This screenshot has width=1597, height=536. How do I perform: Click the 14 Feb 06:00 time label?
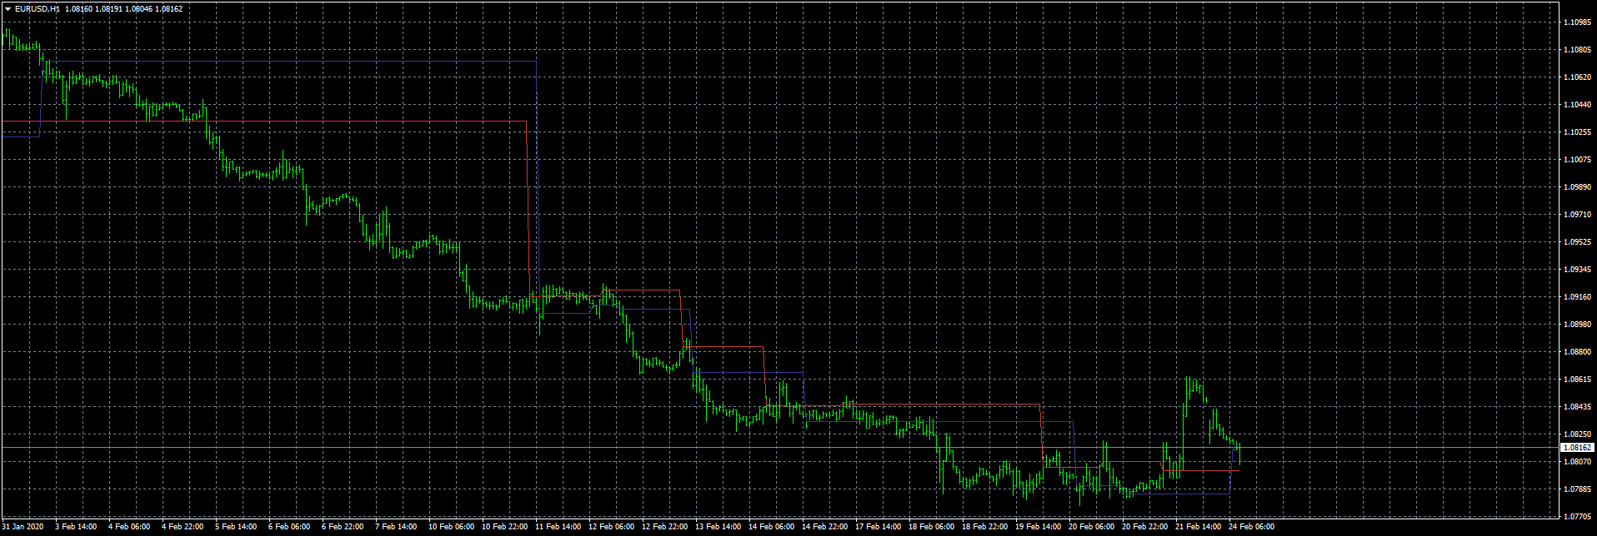click(x=772, y=527)
